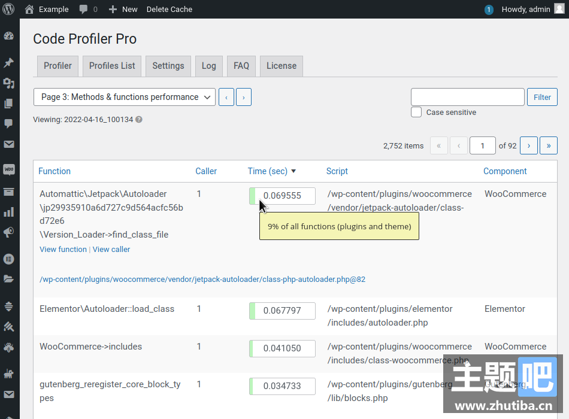Open the WordPress logo menu
Screen dimensions: 569x419
[x=8, y=9]
